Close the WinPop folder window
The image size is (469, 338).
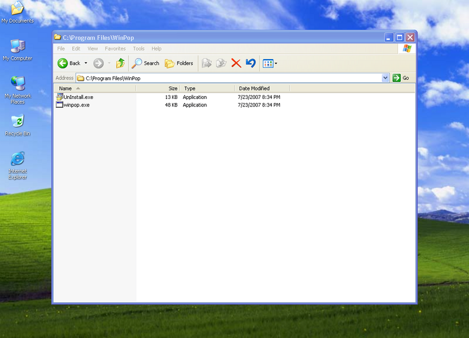(x=410, y=37)
